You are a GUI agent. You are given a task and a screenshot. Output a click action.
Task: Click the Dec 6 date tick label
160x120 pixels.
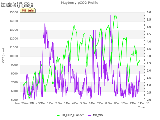point(86,103)
